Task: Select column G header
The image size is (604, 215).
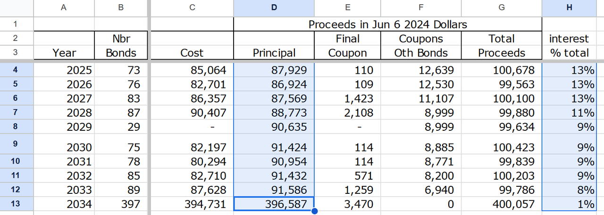Action: 502,7
